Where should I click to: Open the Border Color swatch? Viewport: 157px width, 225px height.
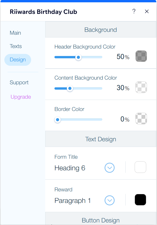tap(141, 118)
